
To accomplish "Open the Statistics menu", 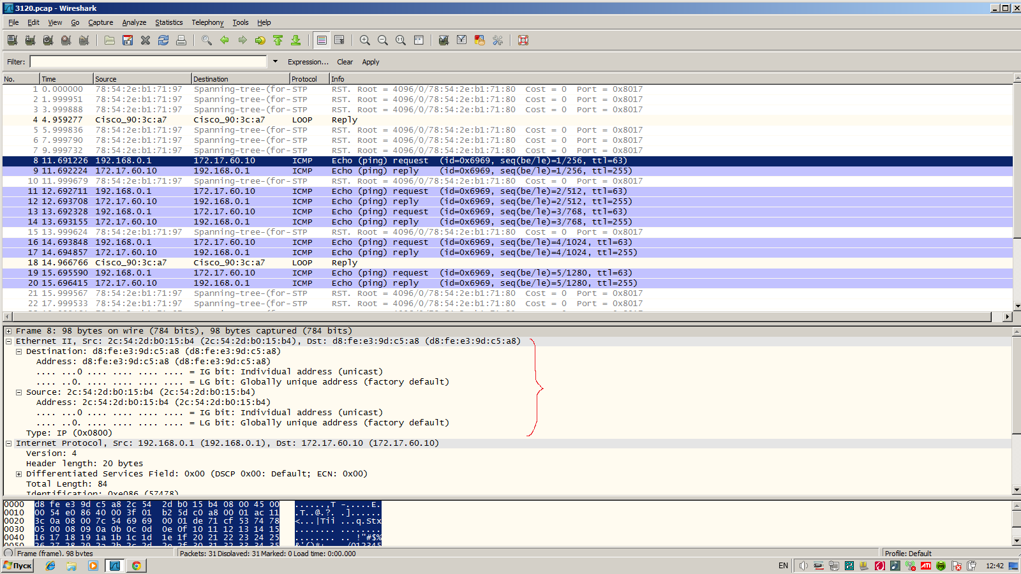I will click(168, 22).
